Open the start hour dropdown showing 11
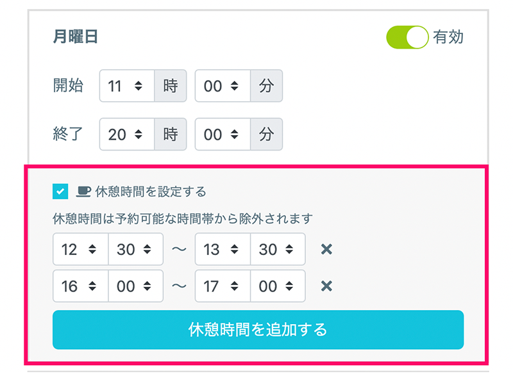This screenshot has height=385, width=513. 126,86
